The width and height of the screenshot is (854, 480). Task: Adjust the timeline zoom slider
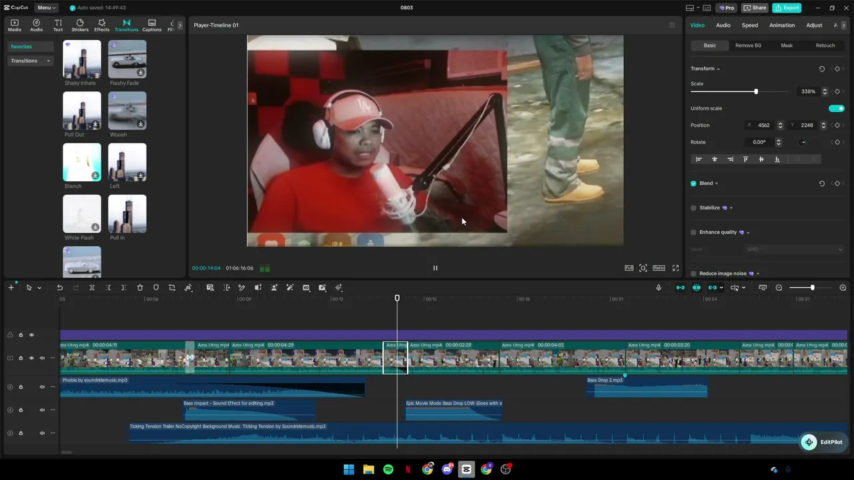tap(812, 287)
